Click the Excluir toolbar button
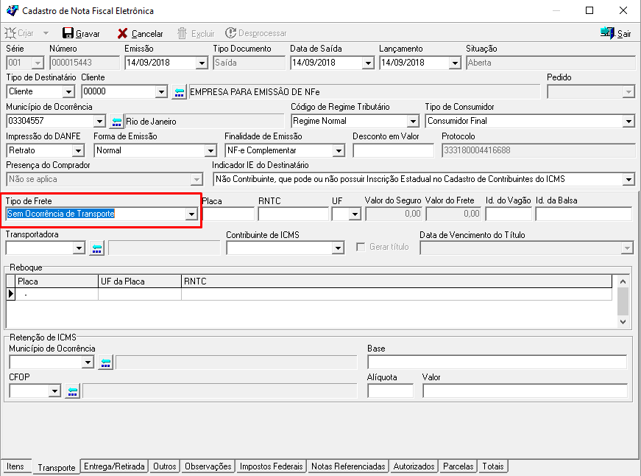Viewport: 641px width, 476px height. click(x=196, y=33)
